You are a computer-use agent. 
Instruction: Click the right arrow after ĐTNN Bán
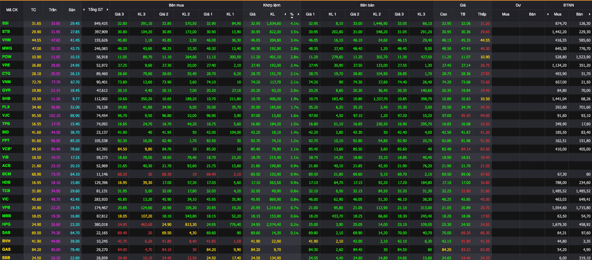pos(590,14)
